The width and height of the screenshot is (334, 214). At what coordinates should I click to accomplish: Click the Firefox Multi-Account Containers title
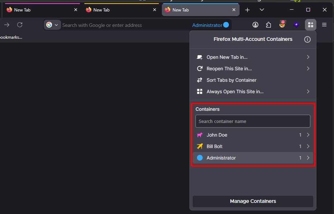(253, 39)
